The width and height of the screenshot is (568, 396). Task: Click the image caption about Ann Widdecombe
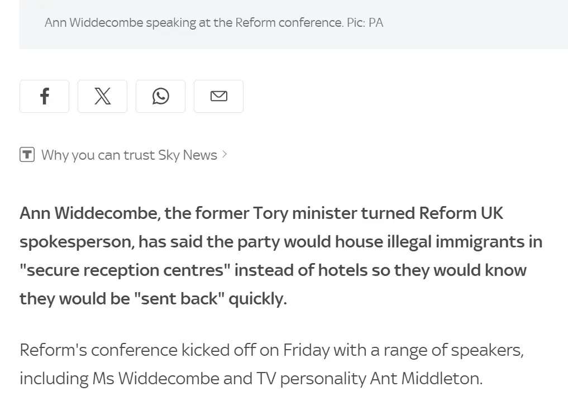(214, 23)
